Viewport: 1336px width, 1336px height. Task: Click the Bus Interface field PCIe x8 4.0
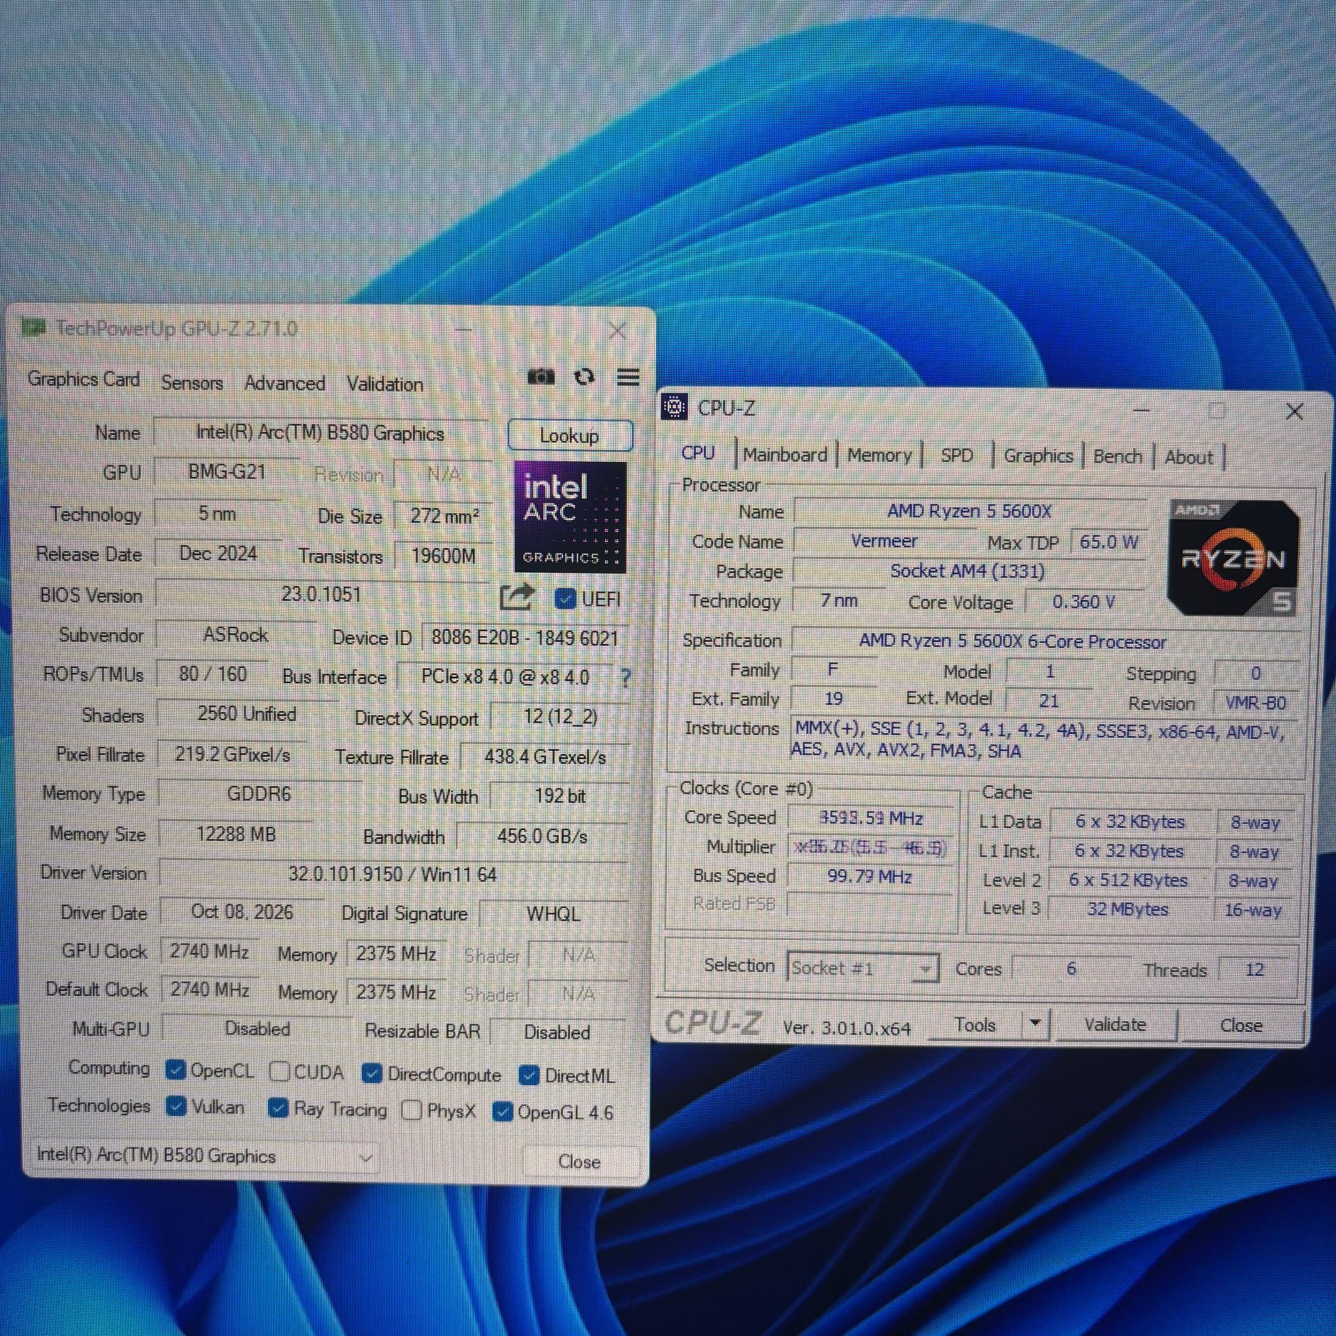pyautogui.click(x=505, y=676)
